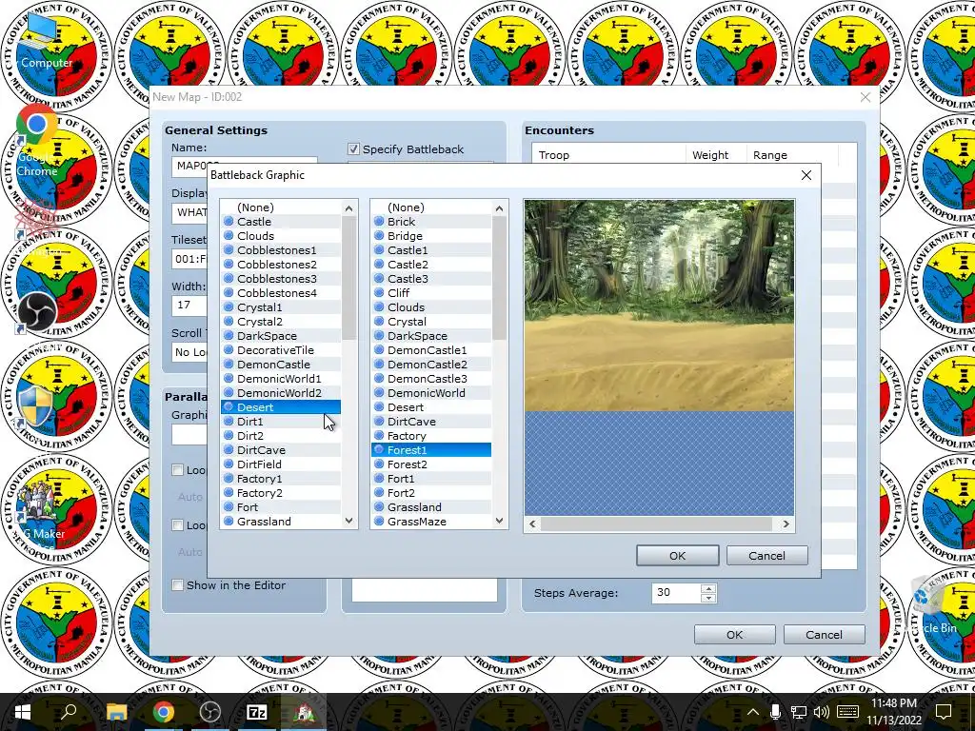Select DemonicWorld2 in the first list

tap(281, 393)
